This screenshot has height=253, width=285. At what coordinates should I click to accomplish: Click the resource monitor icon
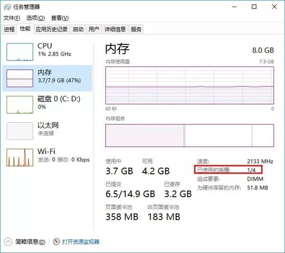(x=57, y=242)
